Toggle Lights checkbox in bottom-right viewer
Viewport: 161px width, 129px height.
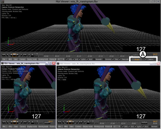click(136, 126)
